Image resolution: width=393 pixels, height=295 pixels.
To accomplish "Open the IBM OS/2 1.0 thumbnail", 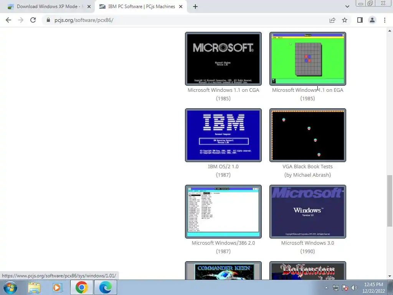I will click(x=223, y=135).
